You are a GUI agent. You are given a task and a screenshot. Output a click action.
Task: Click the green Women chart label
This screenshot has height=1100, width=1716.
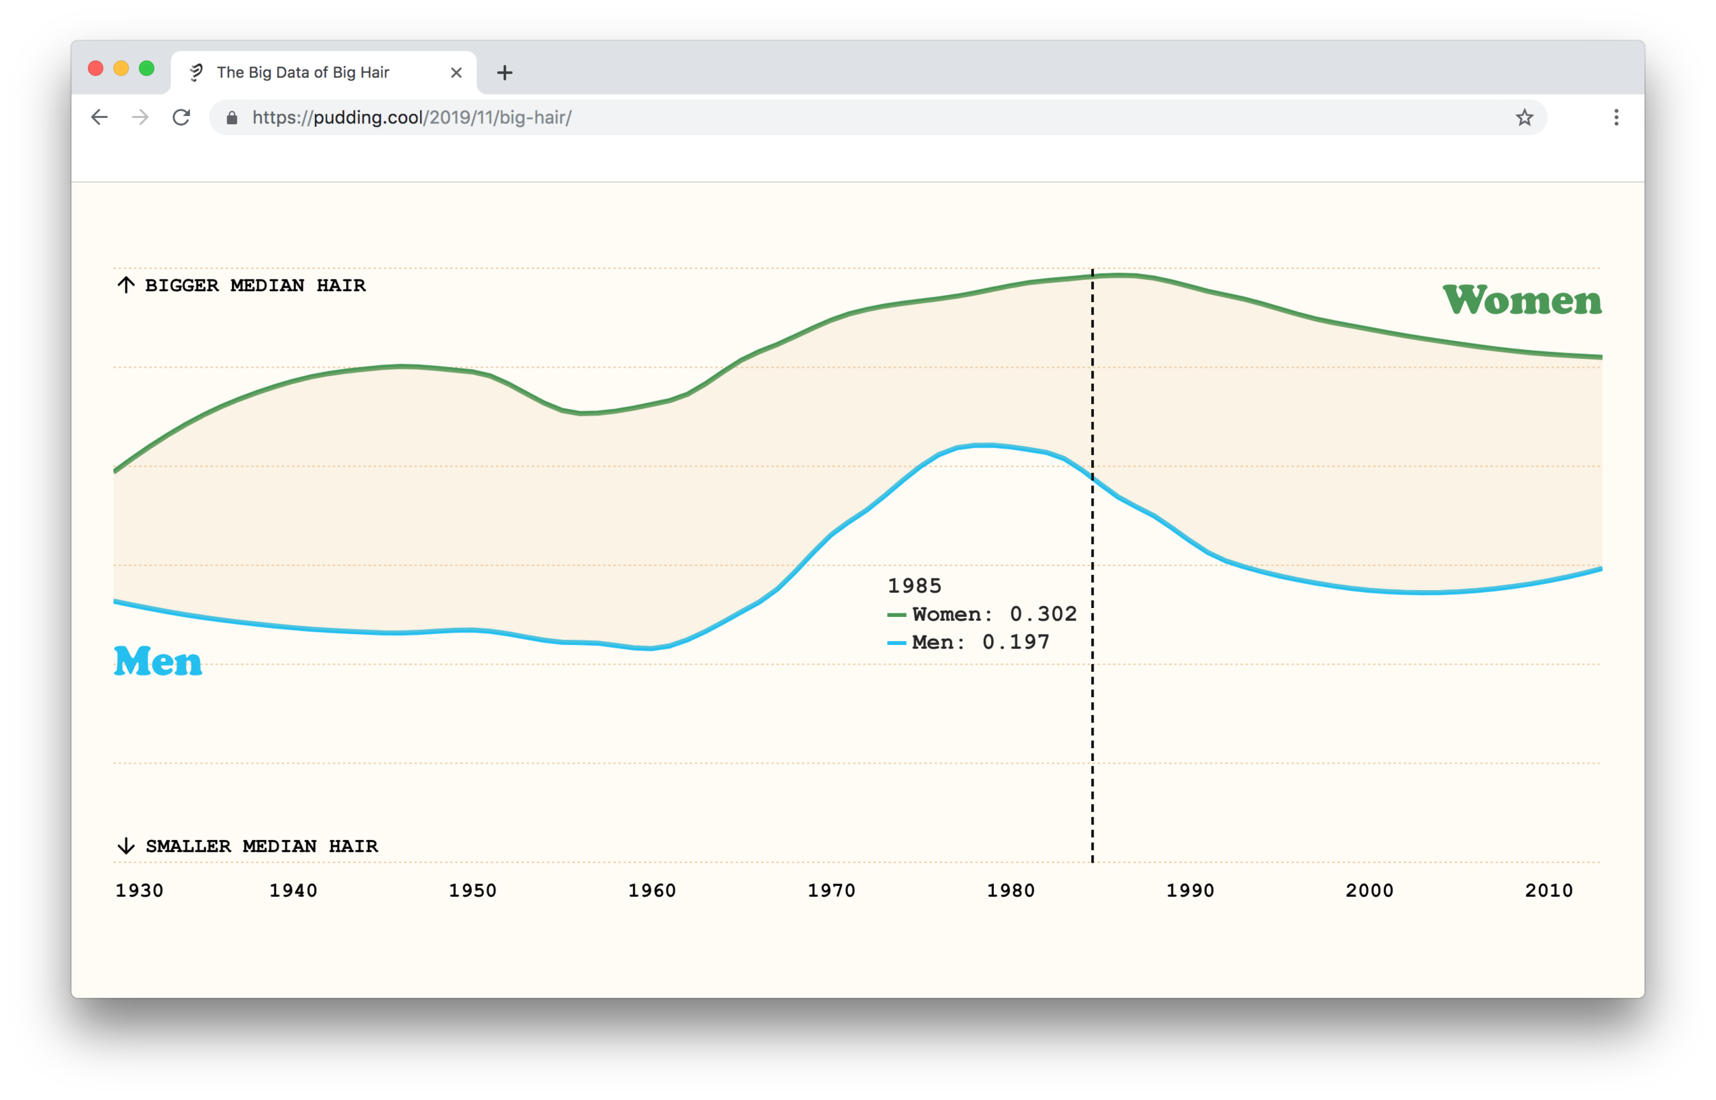(x=1522, y=299)
